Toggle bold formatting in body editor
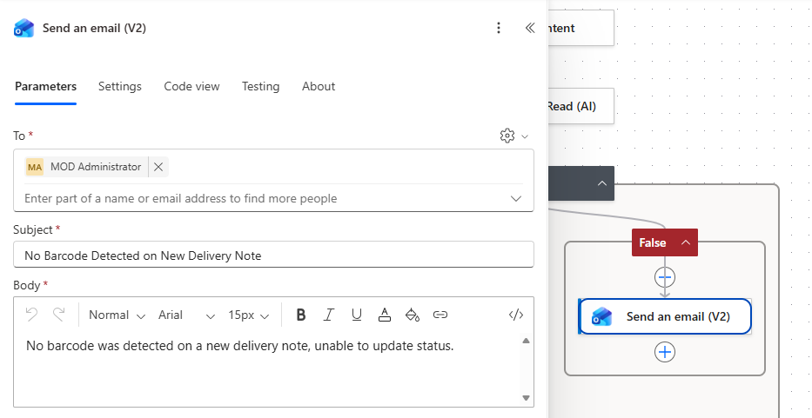The image size is (812, 418). coord(300,315)
